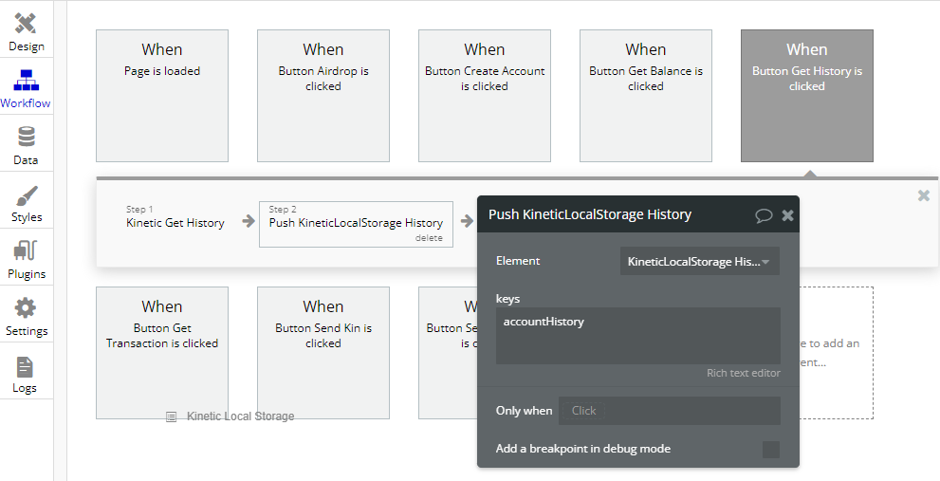940x481 pixels.
Task: Open the Data tab icon
Action: point(26,138)
